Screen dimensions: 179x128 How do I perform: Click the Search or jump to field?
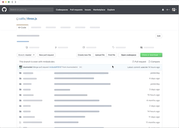click(31, 10)
